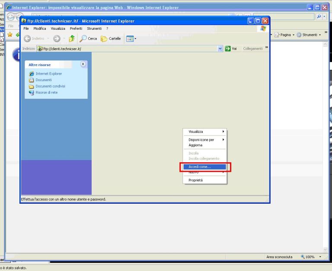Click the zoom magnifier icon in status bar
This screenshot has width=332, height=271.
pos(303,257)
